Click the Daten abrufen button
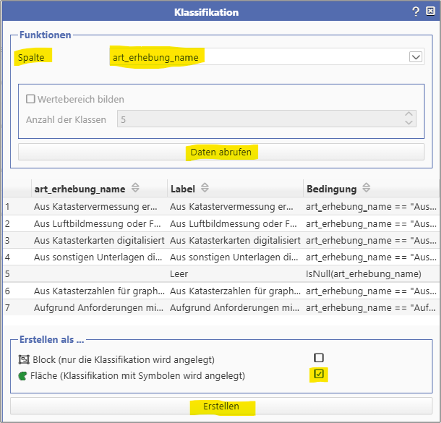 [221, 152]
